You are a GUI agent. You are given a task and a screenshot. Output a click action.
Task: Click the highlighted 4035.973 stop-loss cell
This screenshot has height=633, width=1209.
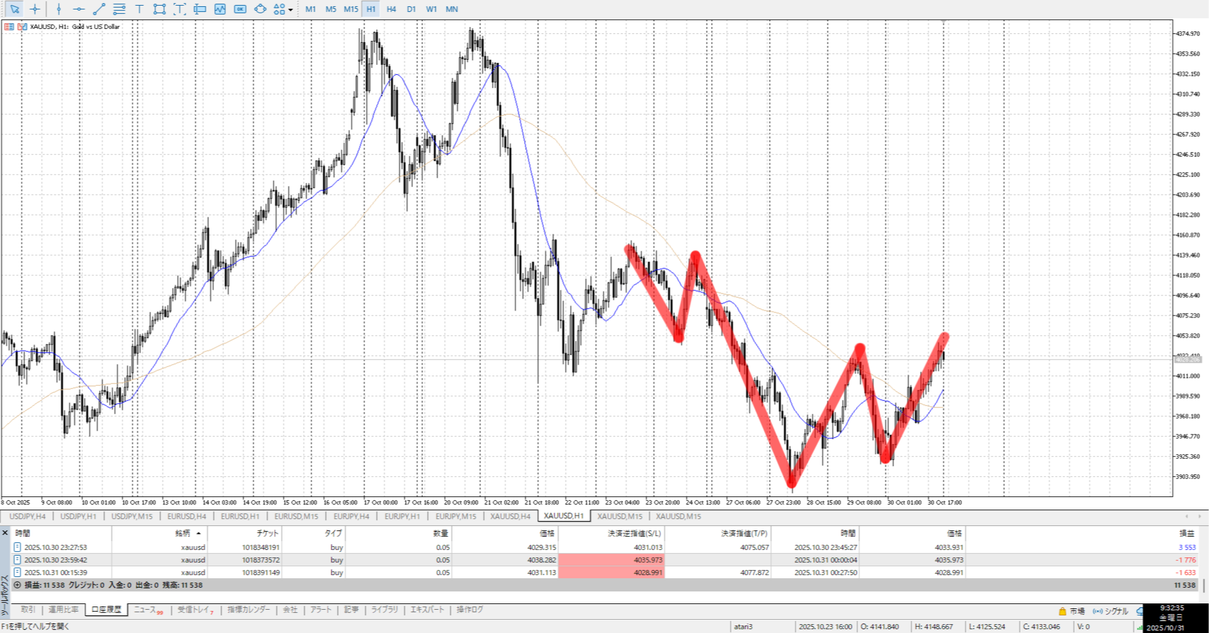pos(611,560)
